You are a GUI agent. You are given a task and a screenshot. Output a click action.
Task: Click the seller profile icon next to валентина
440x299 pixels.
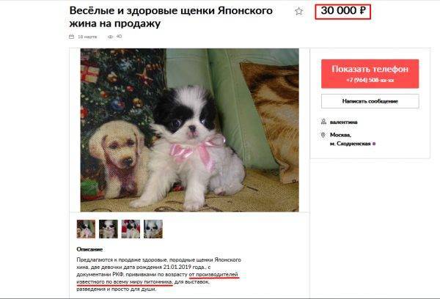[323, 122]
